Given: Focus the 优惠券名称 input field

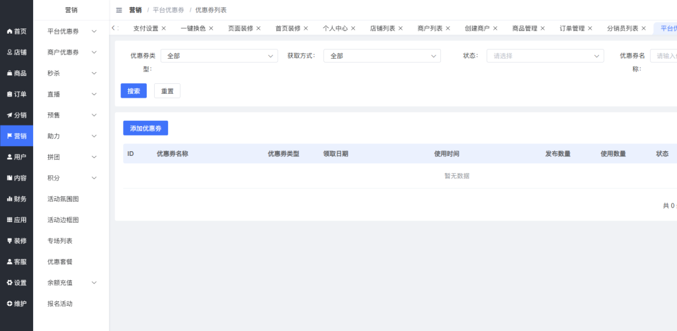Looking at the screenshot, I should pyautogui.click(x=664, y=55).
